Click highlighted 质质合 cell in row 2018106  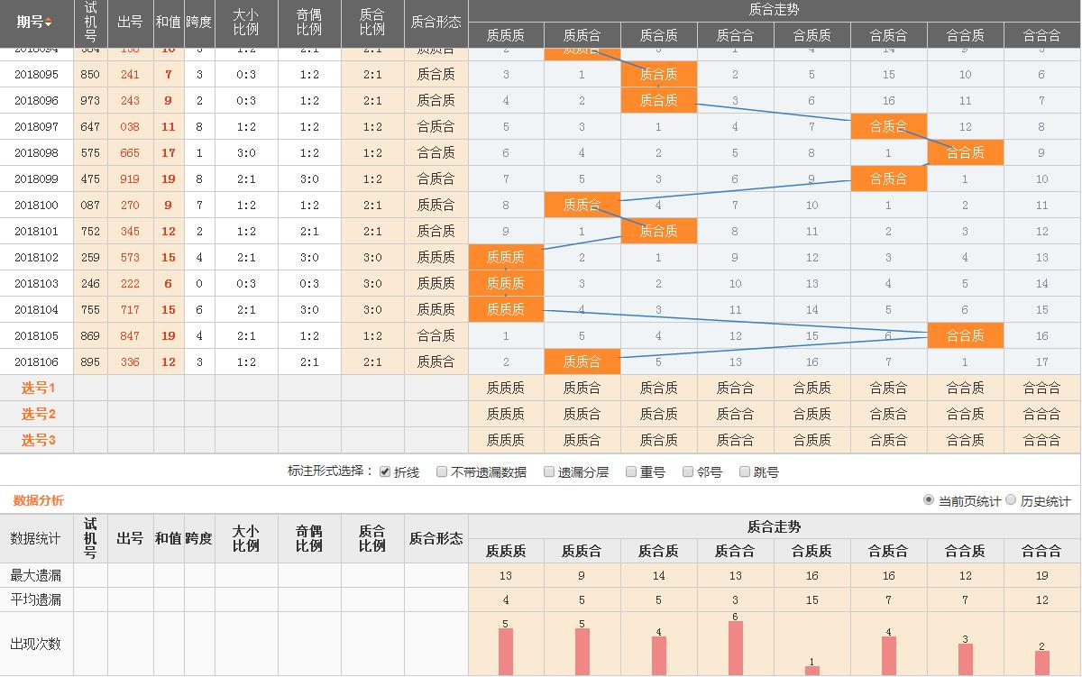(x=582, y=362)
